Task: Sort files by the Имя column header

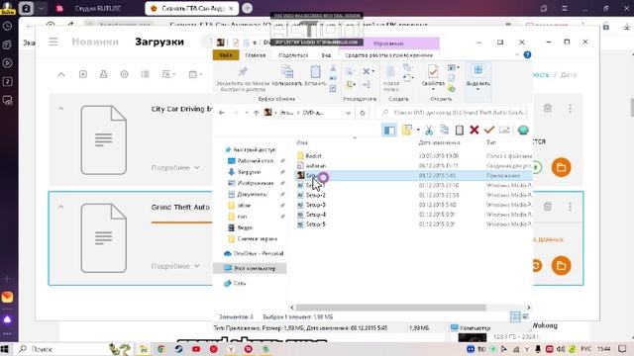Action: tap(302, 142)
